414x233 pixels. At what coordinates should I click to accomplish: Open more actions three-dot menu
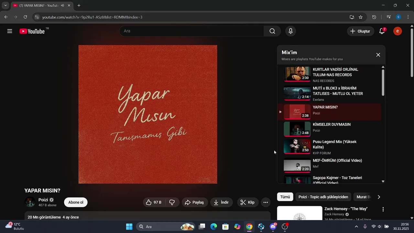pos(266,202)
